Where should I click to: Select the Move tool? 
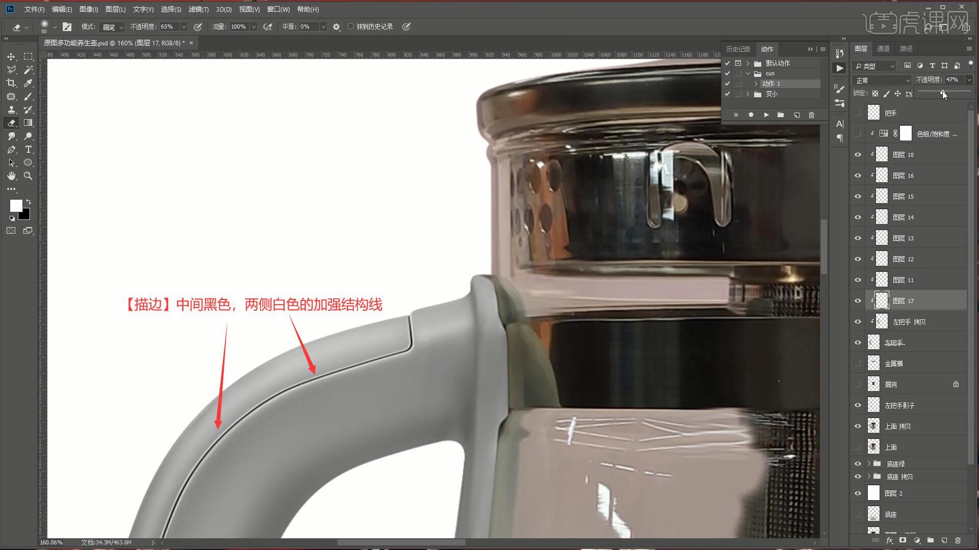(x=11, y=57)
